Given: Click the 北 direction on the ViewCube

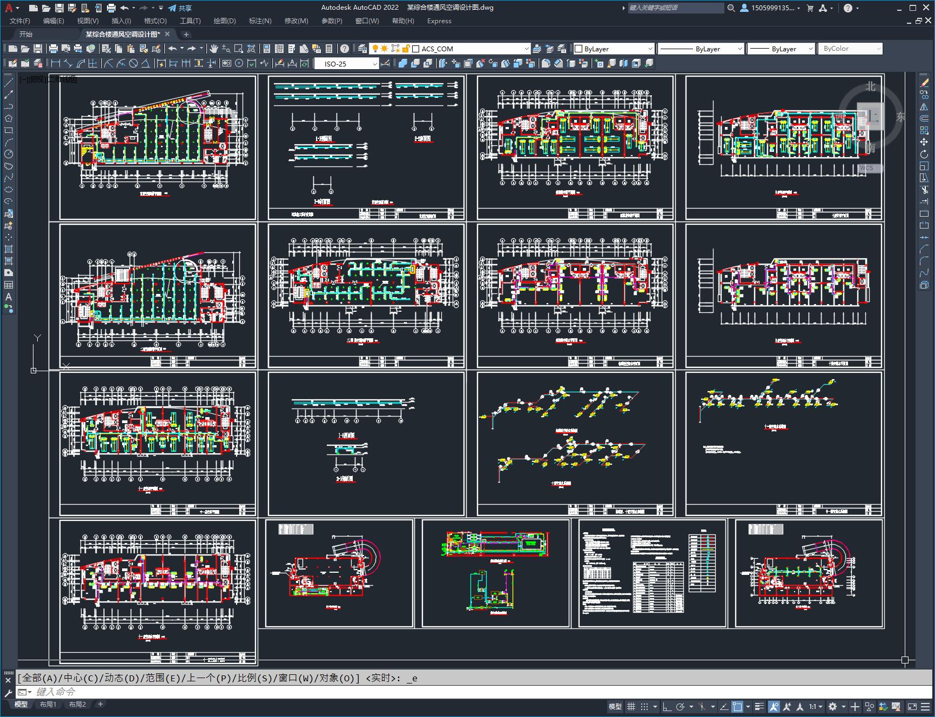Looking at the screenshot, I should click(x=870, y=87).
